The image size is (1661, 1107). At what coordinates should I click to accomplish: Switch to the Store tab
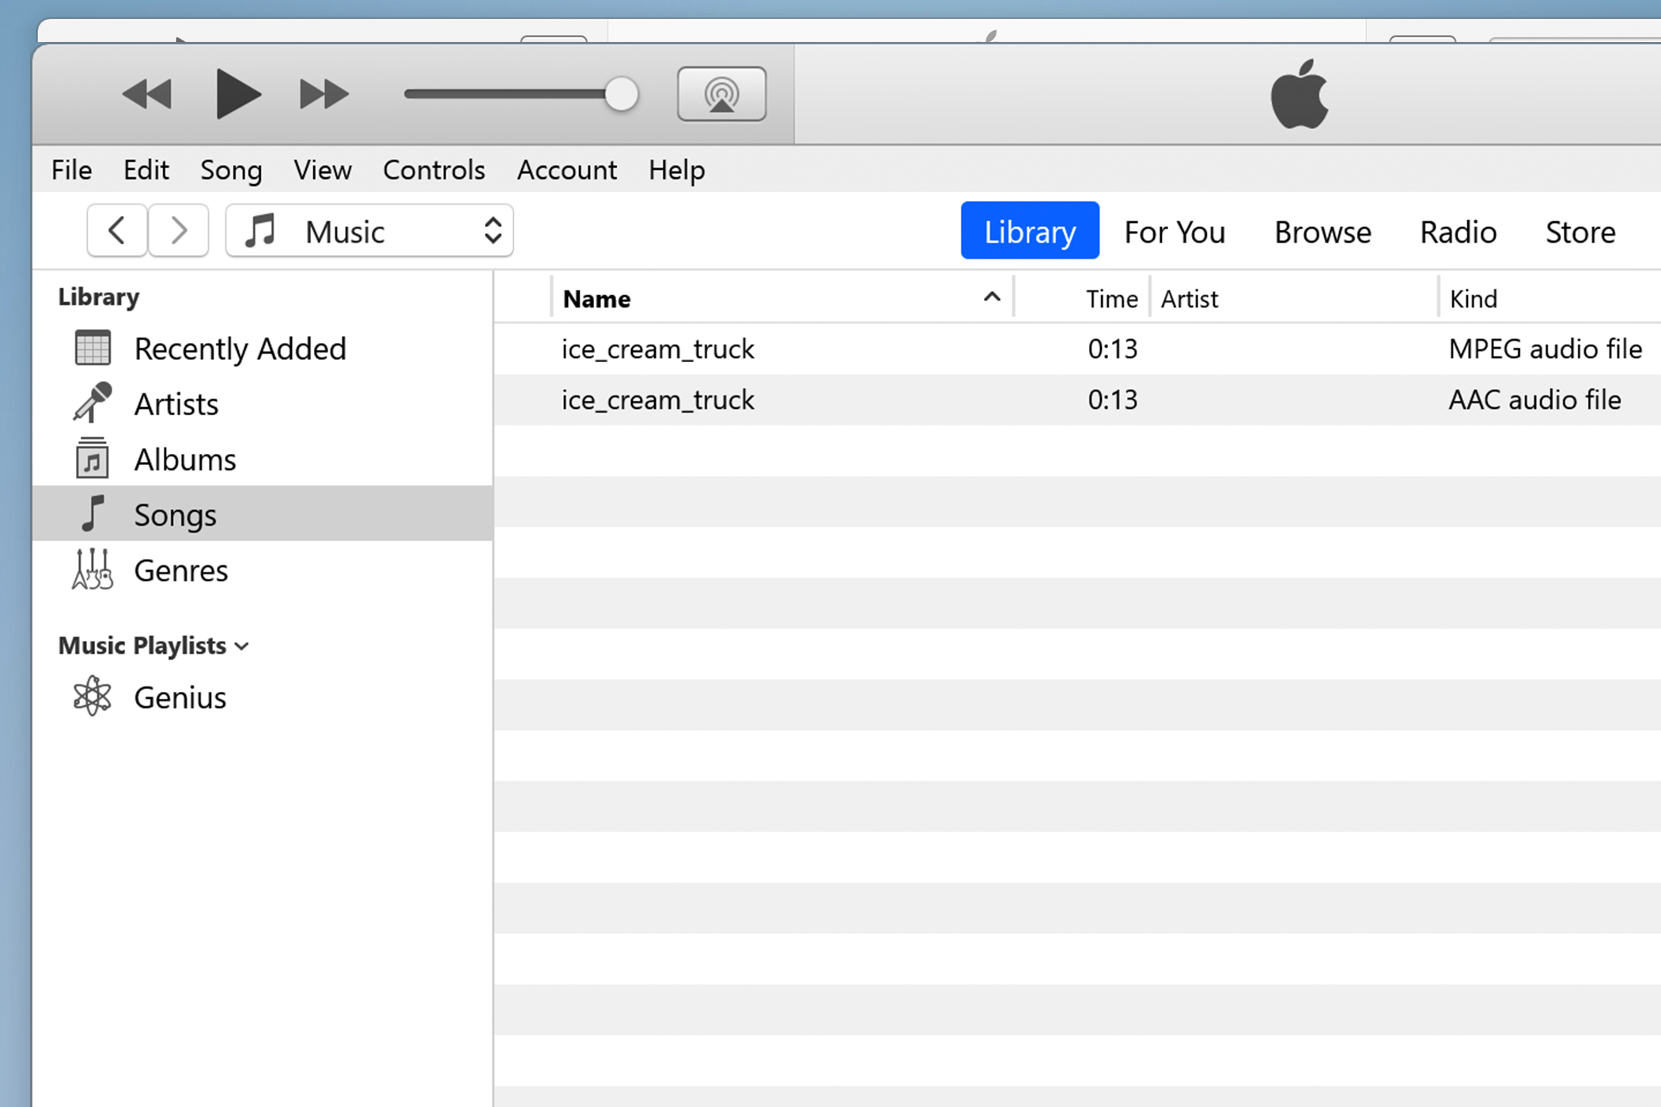[x=1580, y=232]
